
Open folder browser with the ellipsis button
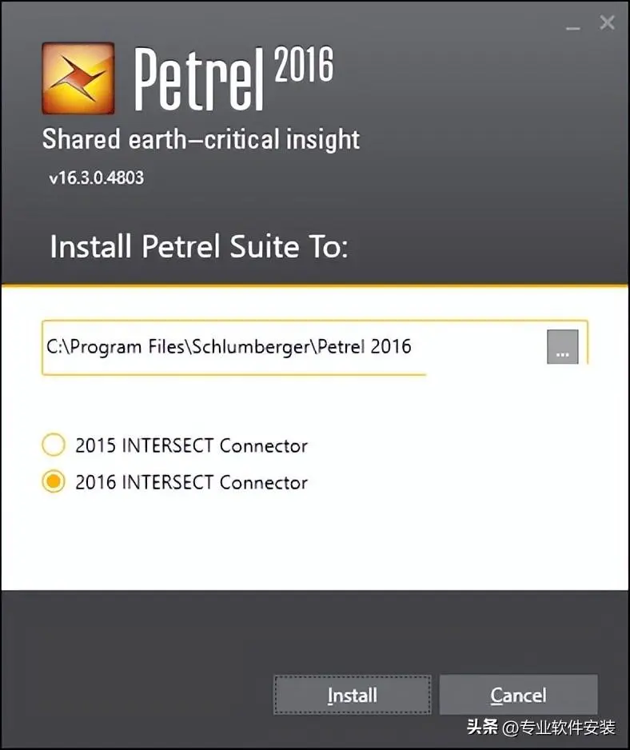coord(563,347)
